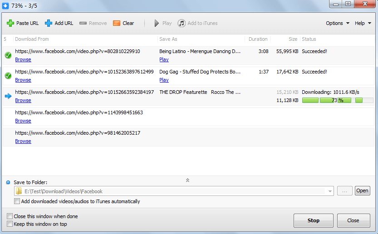Click the Close button at bottom right
This screenshot has width=378, height=234.
point(353,220)
